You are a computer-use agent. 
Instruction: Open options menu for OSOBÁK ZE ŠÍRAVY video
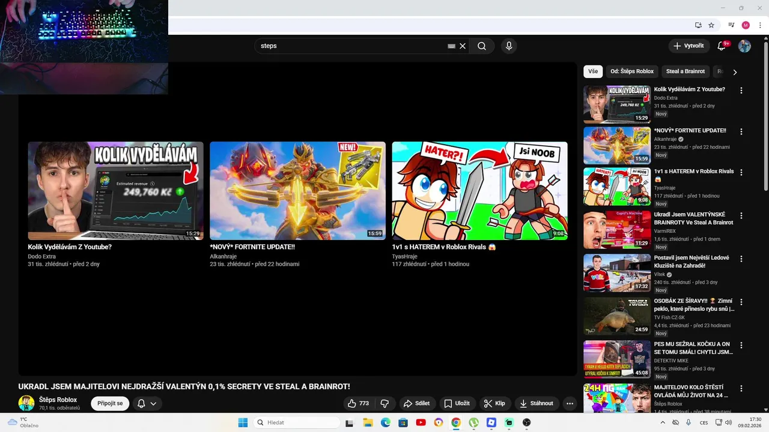coord(741,302)
